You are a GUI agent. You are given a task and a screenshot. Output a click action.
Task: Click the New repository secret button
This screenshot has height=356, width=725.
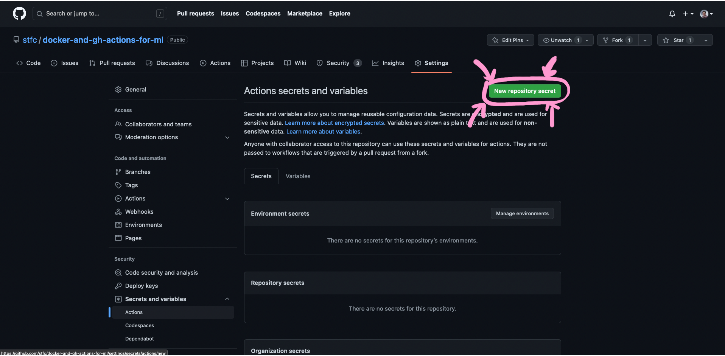pyautogui.click(x=524, y=91)
